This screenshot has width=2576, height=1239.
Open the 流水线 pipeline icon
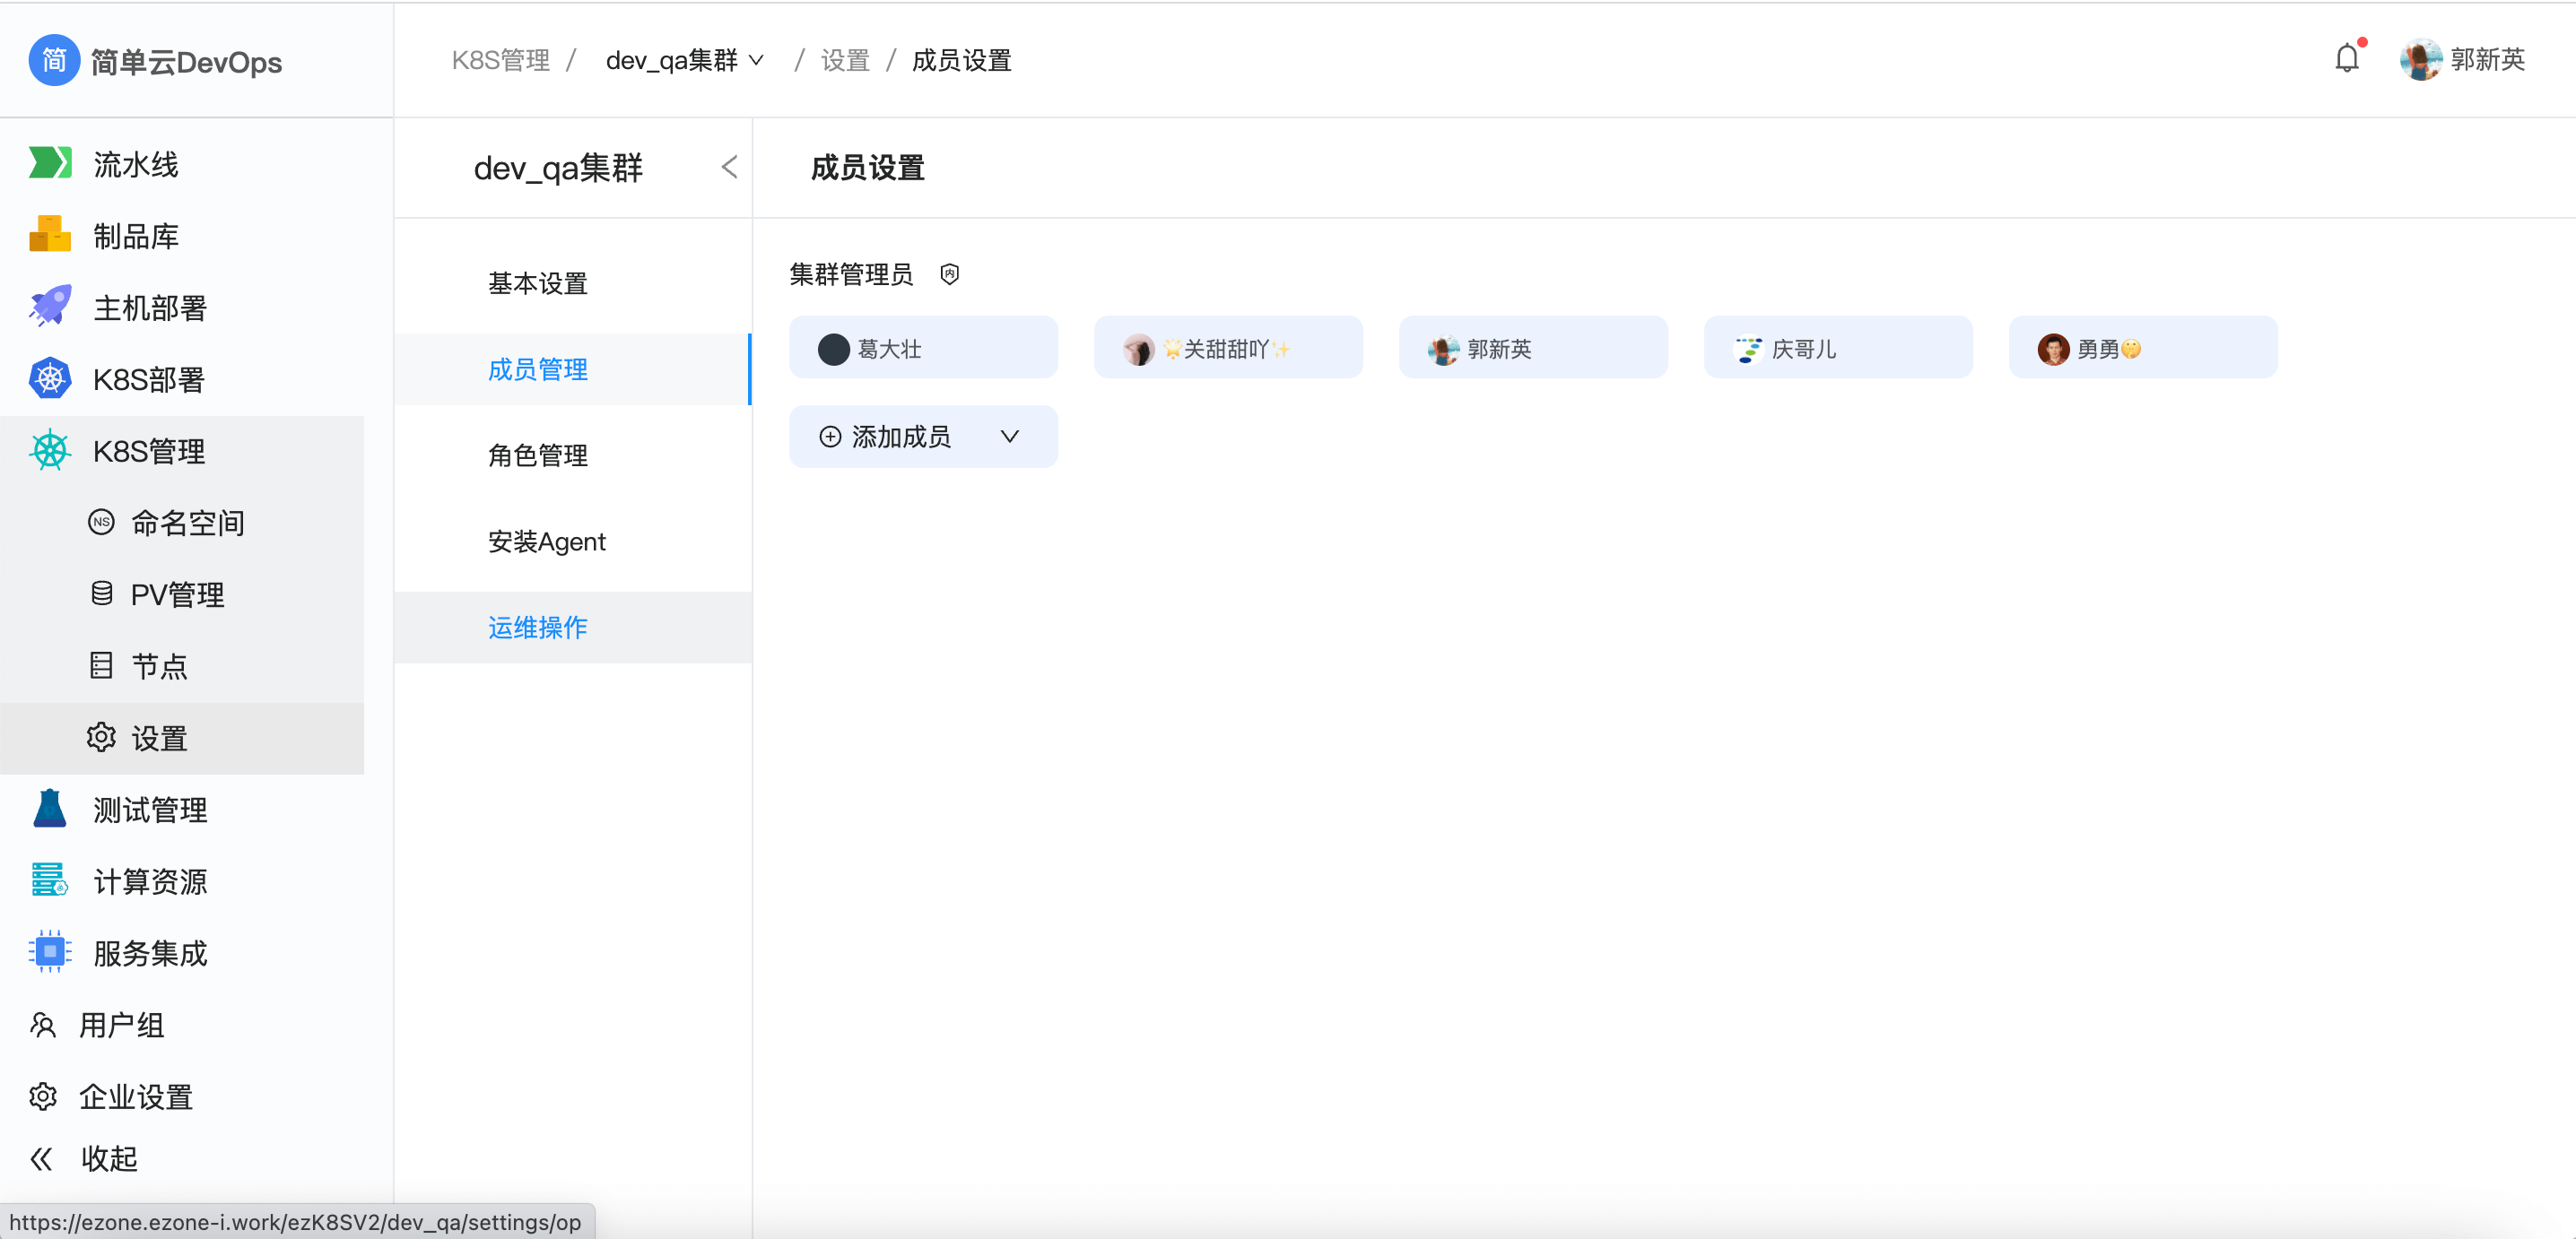[49, 163]
